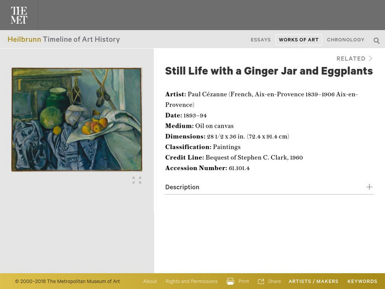
Task: Click the artwork title heading
Action: tap(269, 71)
